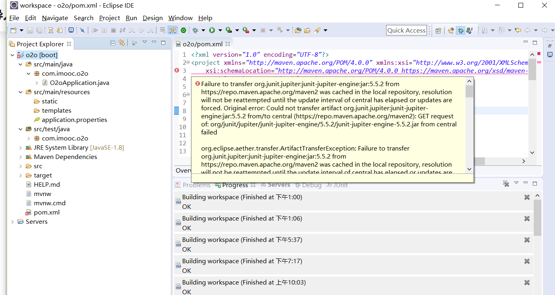
Task: Click the error tooltip vertical scrollbar
Action: coord(469,125)
